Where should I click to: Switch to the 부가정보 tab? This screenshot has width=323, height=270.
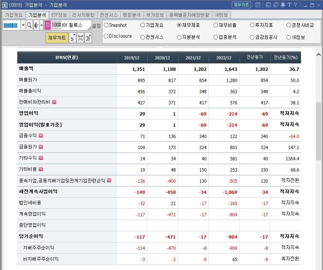pos(155,15)
